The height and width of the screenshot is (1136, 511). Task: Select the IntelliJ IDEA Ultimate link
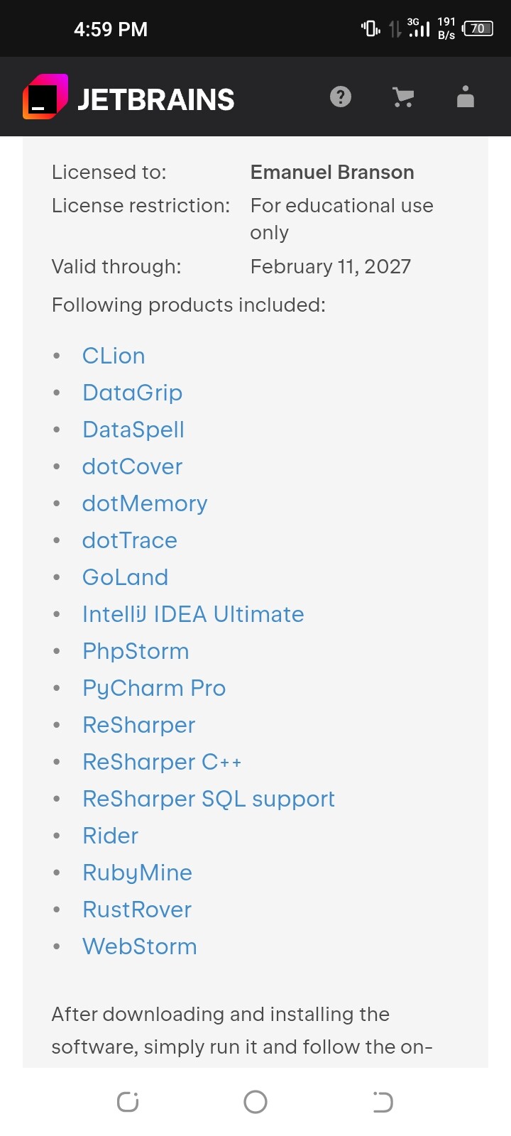pyautogui.click(x=193, y=614)
